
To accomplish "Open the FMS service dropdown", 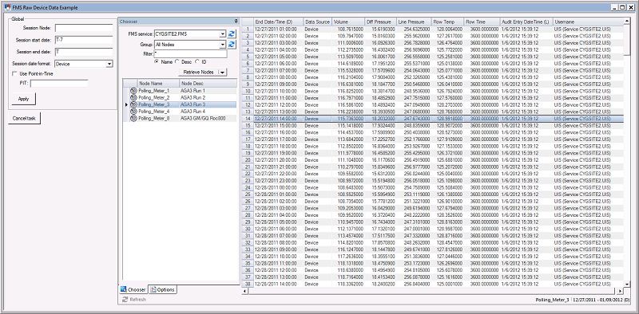I will (x=223, y=33).
